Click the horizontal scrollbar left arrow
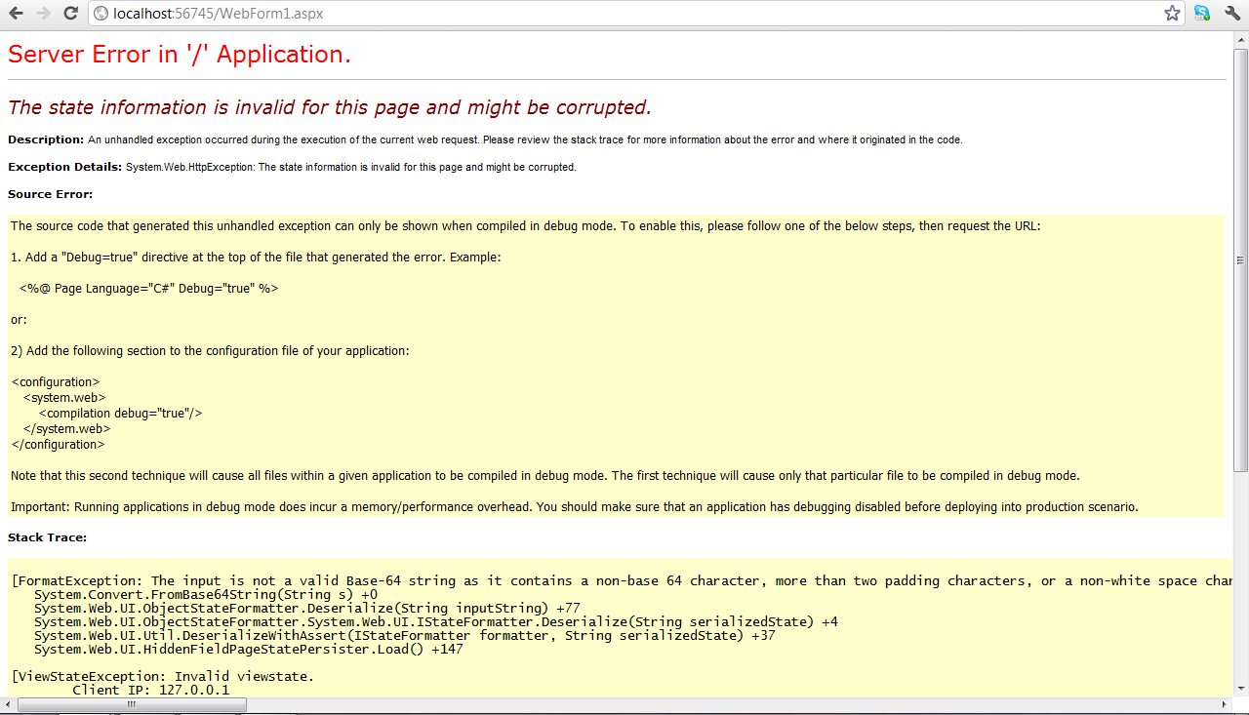This screenshot has height=715, width=1249. click(8, 704)
